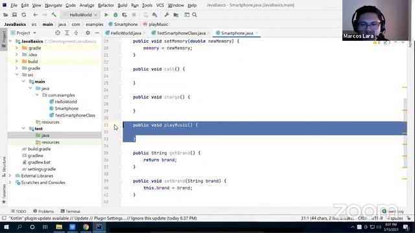The image size is (415, 233).
Task: Open the File menu
Action: coord(14,5)
